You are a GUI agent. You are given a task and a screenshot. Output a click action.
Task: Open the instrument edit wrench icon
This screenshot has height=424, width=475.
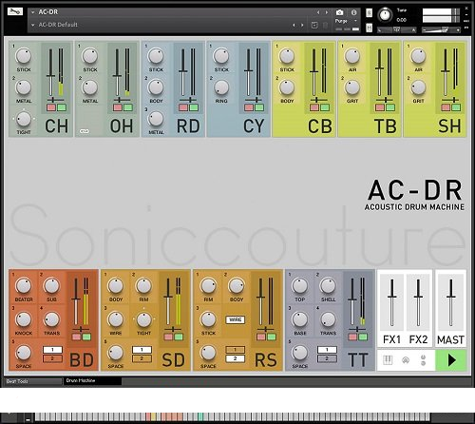[15, 11]
